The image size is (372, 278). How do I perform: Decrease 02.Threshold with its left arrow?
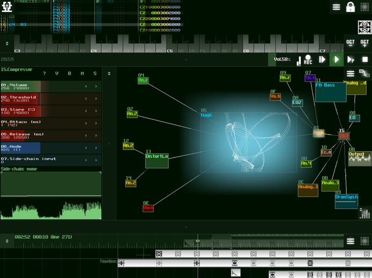pos(86,99)
